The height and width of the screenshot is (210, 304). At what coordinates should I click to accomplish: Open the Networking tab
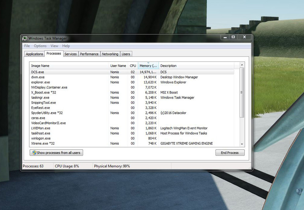click(110, 54)
